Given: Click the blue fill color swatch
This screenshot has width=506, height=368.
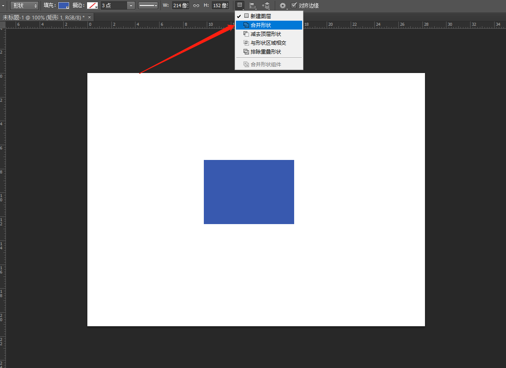Looking at the screenshot, I should tap(63, 5).
